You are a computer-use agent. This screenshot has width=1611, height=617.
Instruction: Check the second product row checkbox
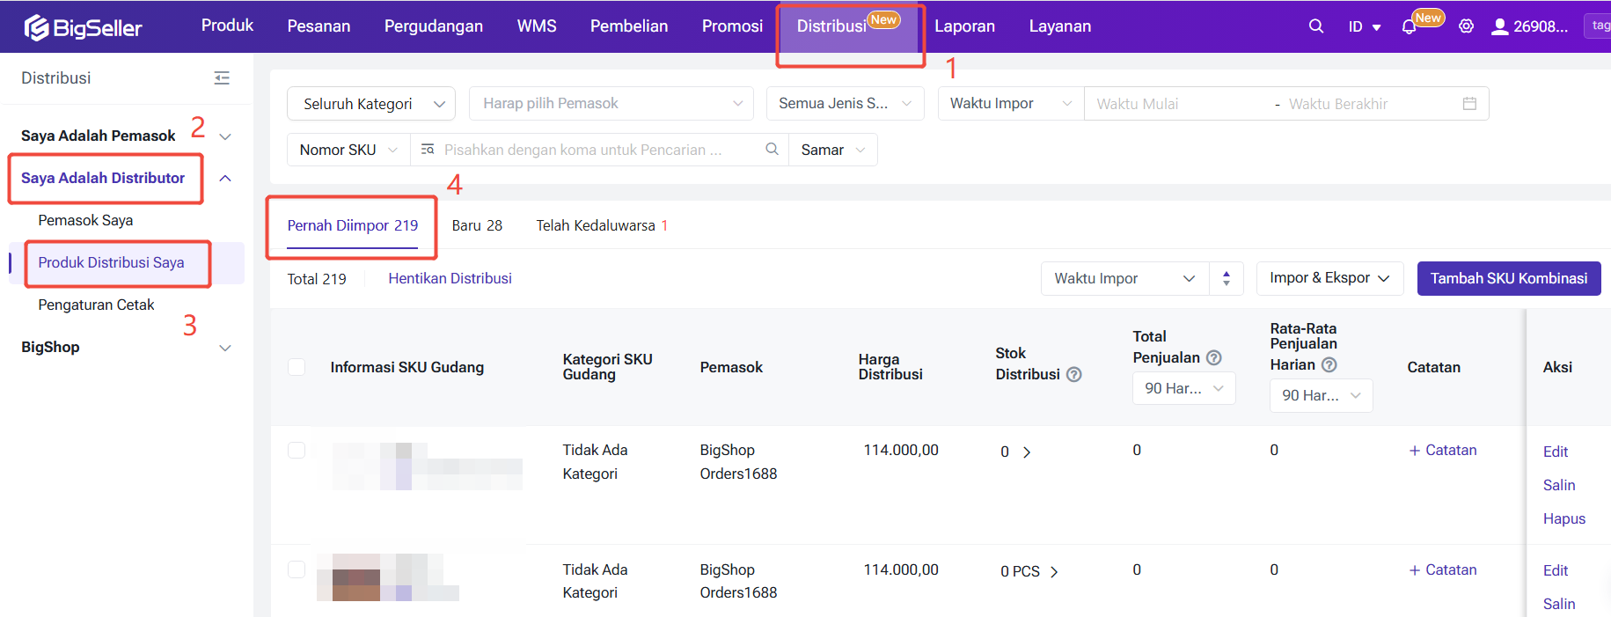coord(297,569)
